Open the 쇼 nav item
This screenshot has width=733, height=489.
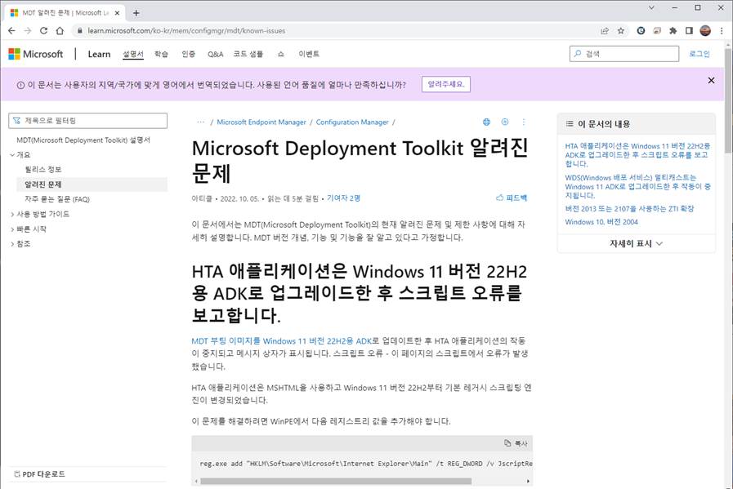coord(281,54)
